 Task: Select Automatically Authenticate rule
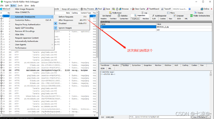tap(27, 41)
